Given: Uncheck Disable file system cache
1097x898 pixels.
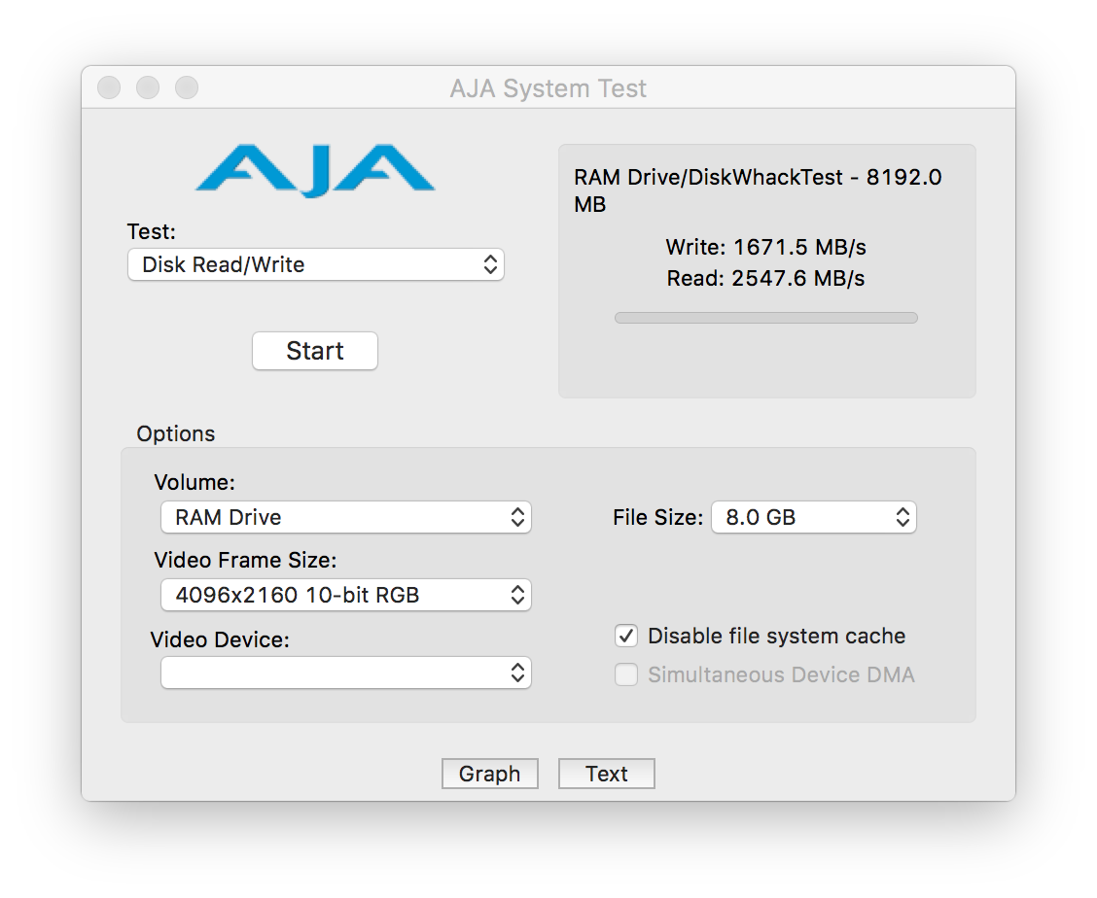Looking at the screenshot, I should click(x=626, y=637).
